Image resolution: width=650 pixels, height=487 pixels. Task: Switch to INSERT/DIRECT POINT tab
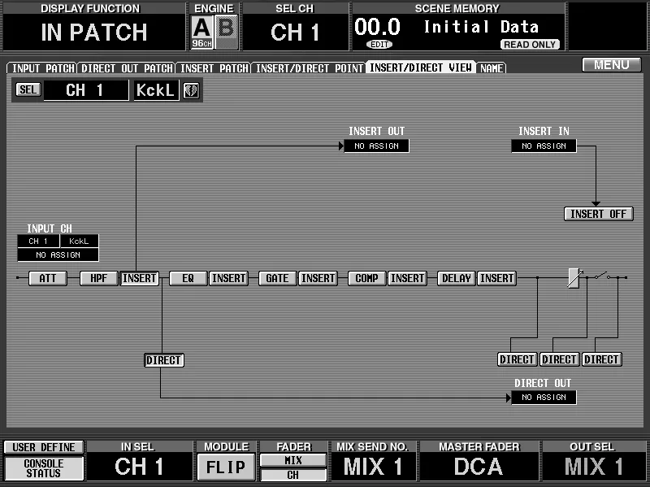(x=309, y=68)
